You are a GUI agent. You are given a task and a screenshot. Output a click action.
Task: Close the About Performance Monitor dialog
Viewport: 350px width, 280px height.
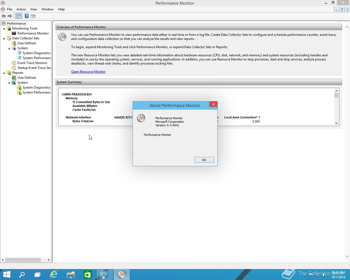coord(213,104)
